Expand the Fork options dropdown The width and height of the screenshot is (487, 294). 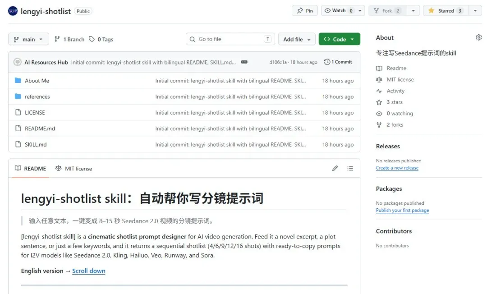click(413, 10)
